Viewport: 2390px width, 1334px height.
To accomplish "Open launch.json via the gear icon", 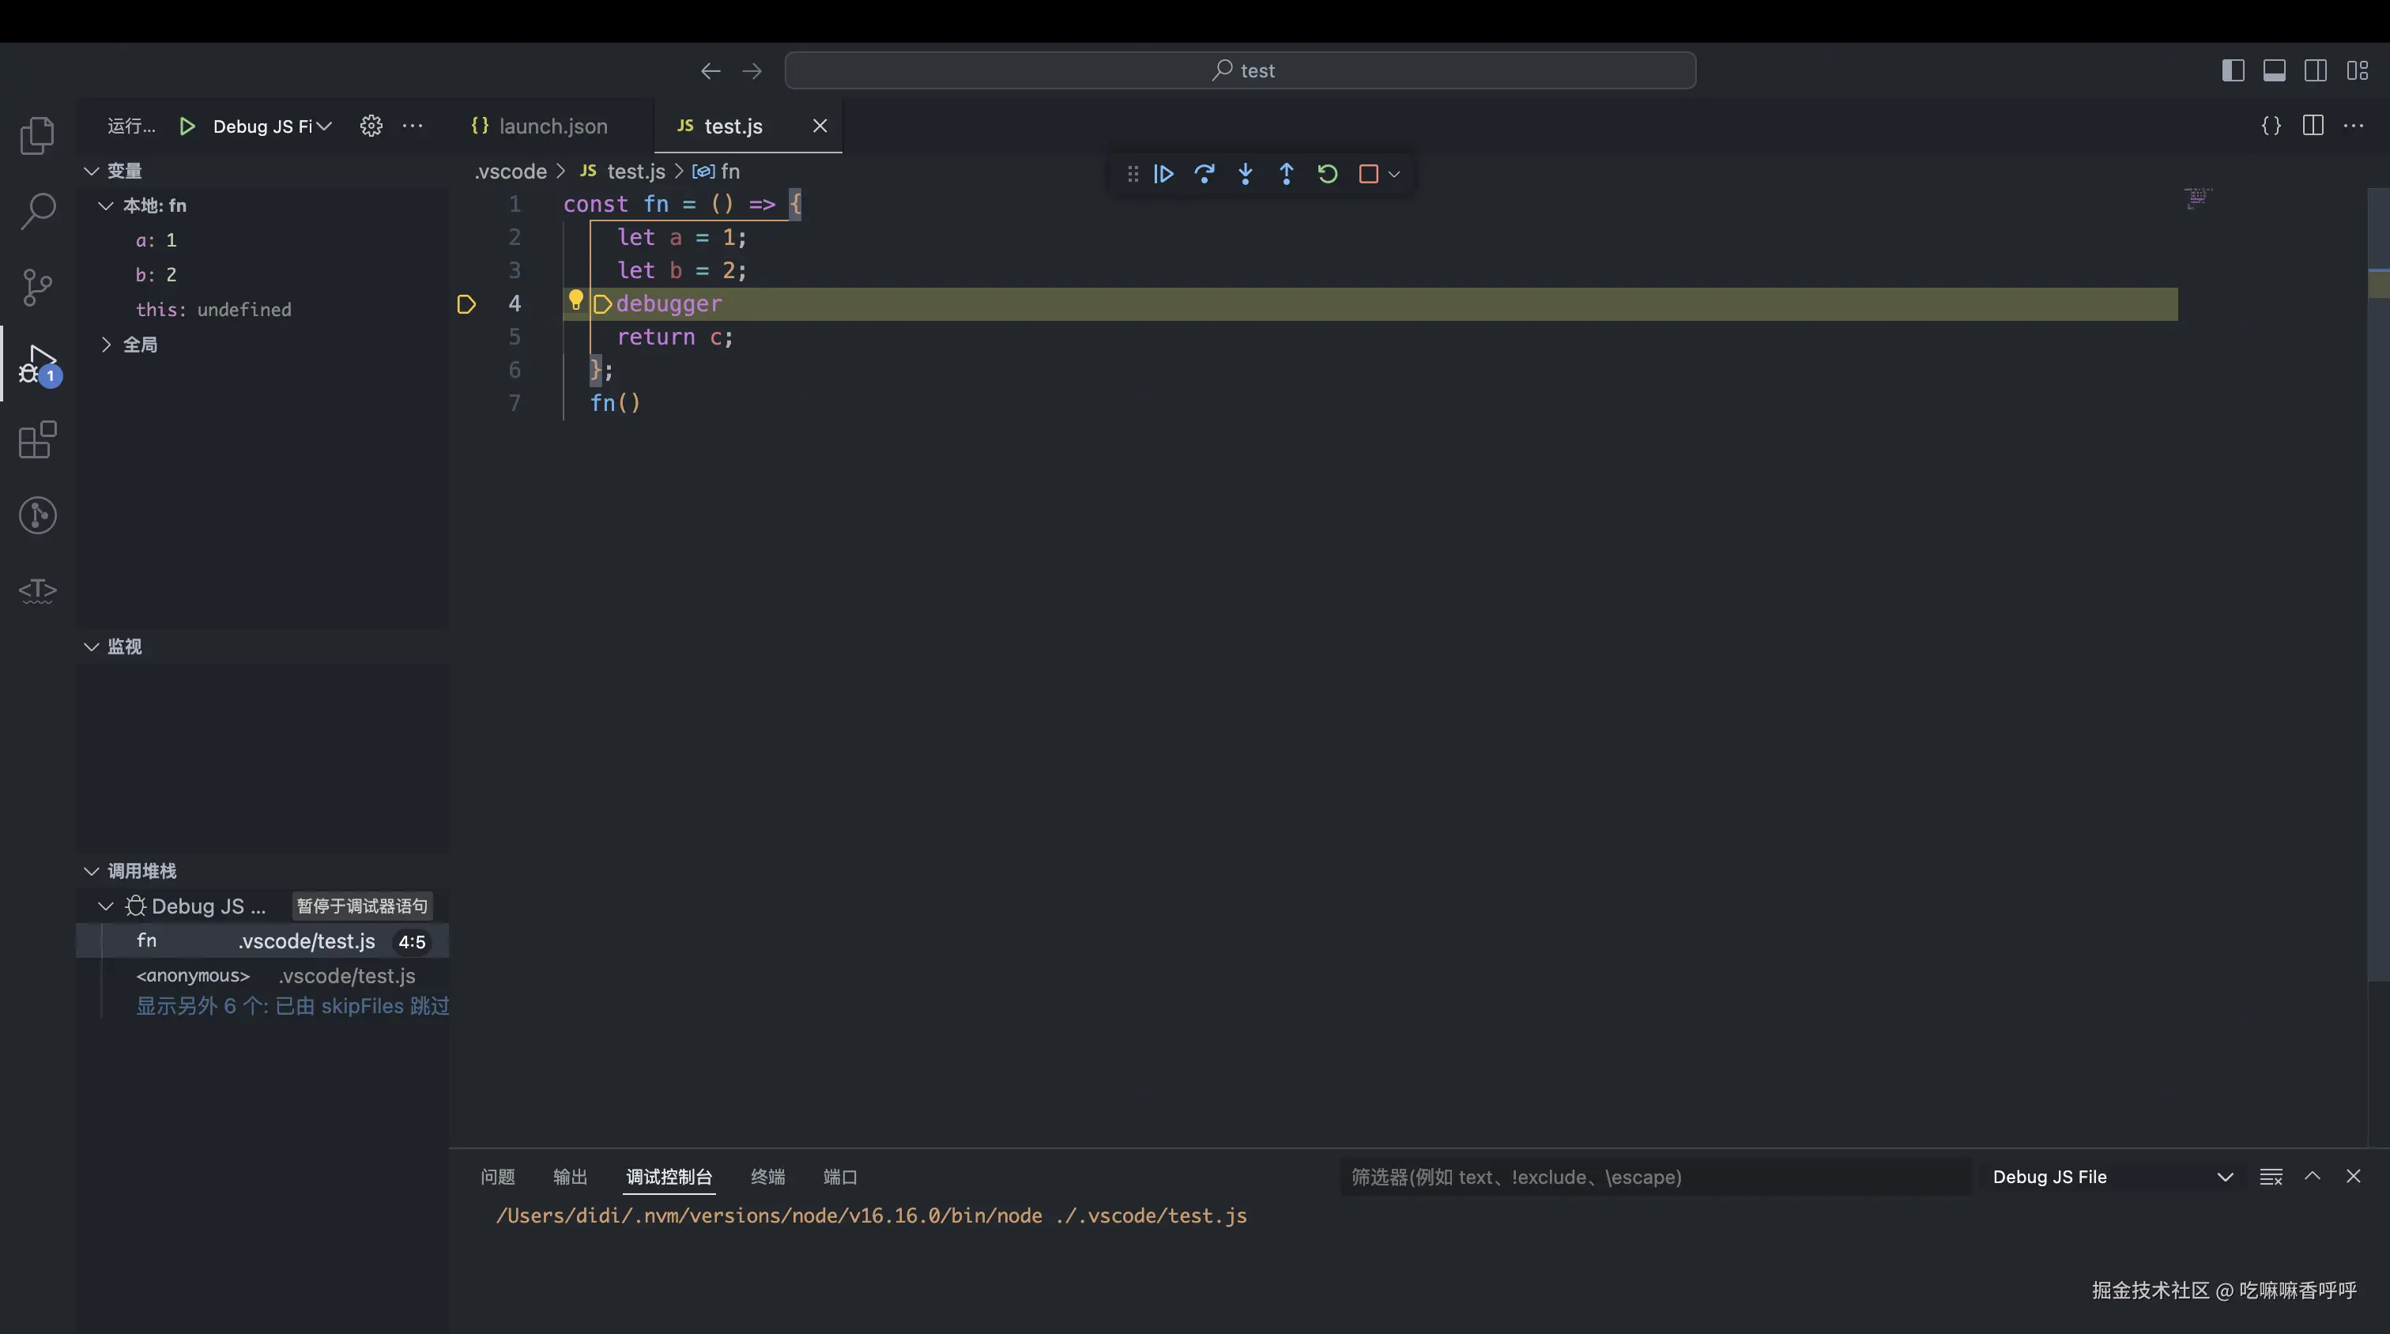I will tap(371, 126).
